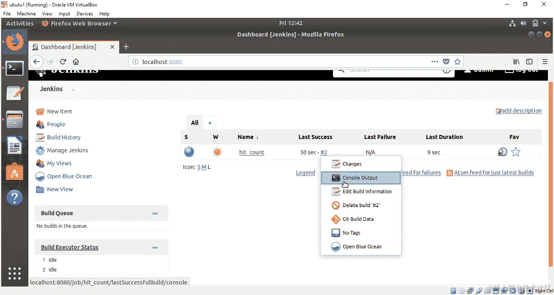Click the People sidebar icon

tap(40, 124)
